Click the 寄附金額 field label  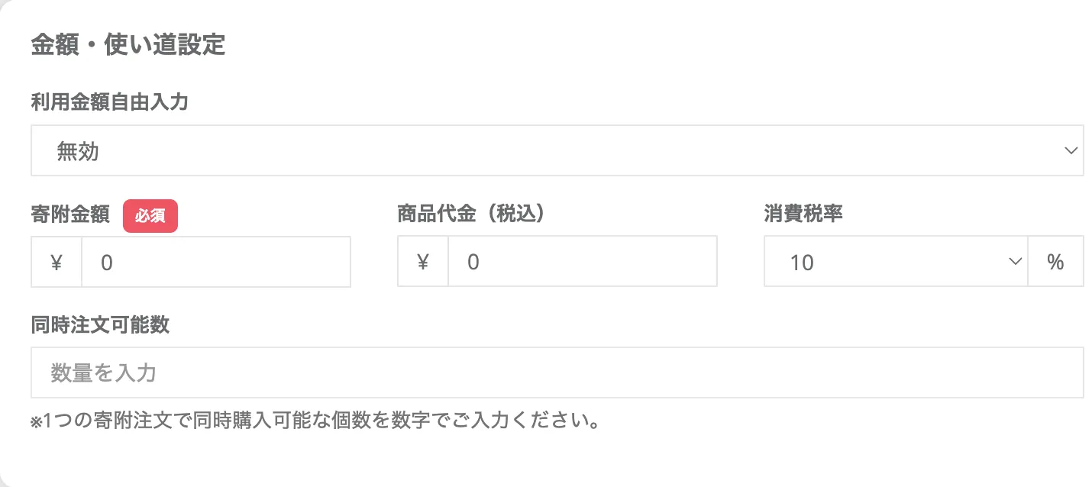(x=70, y=214)
